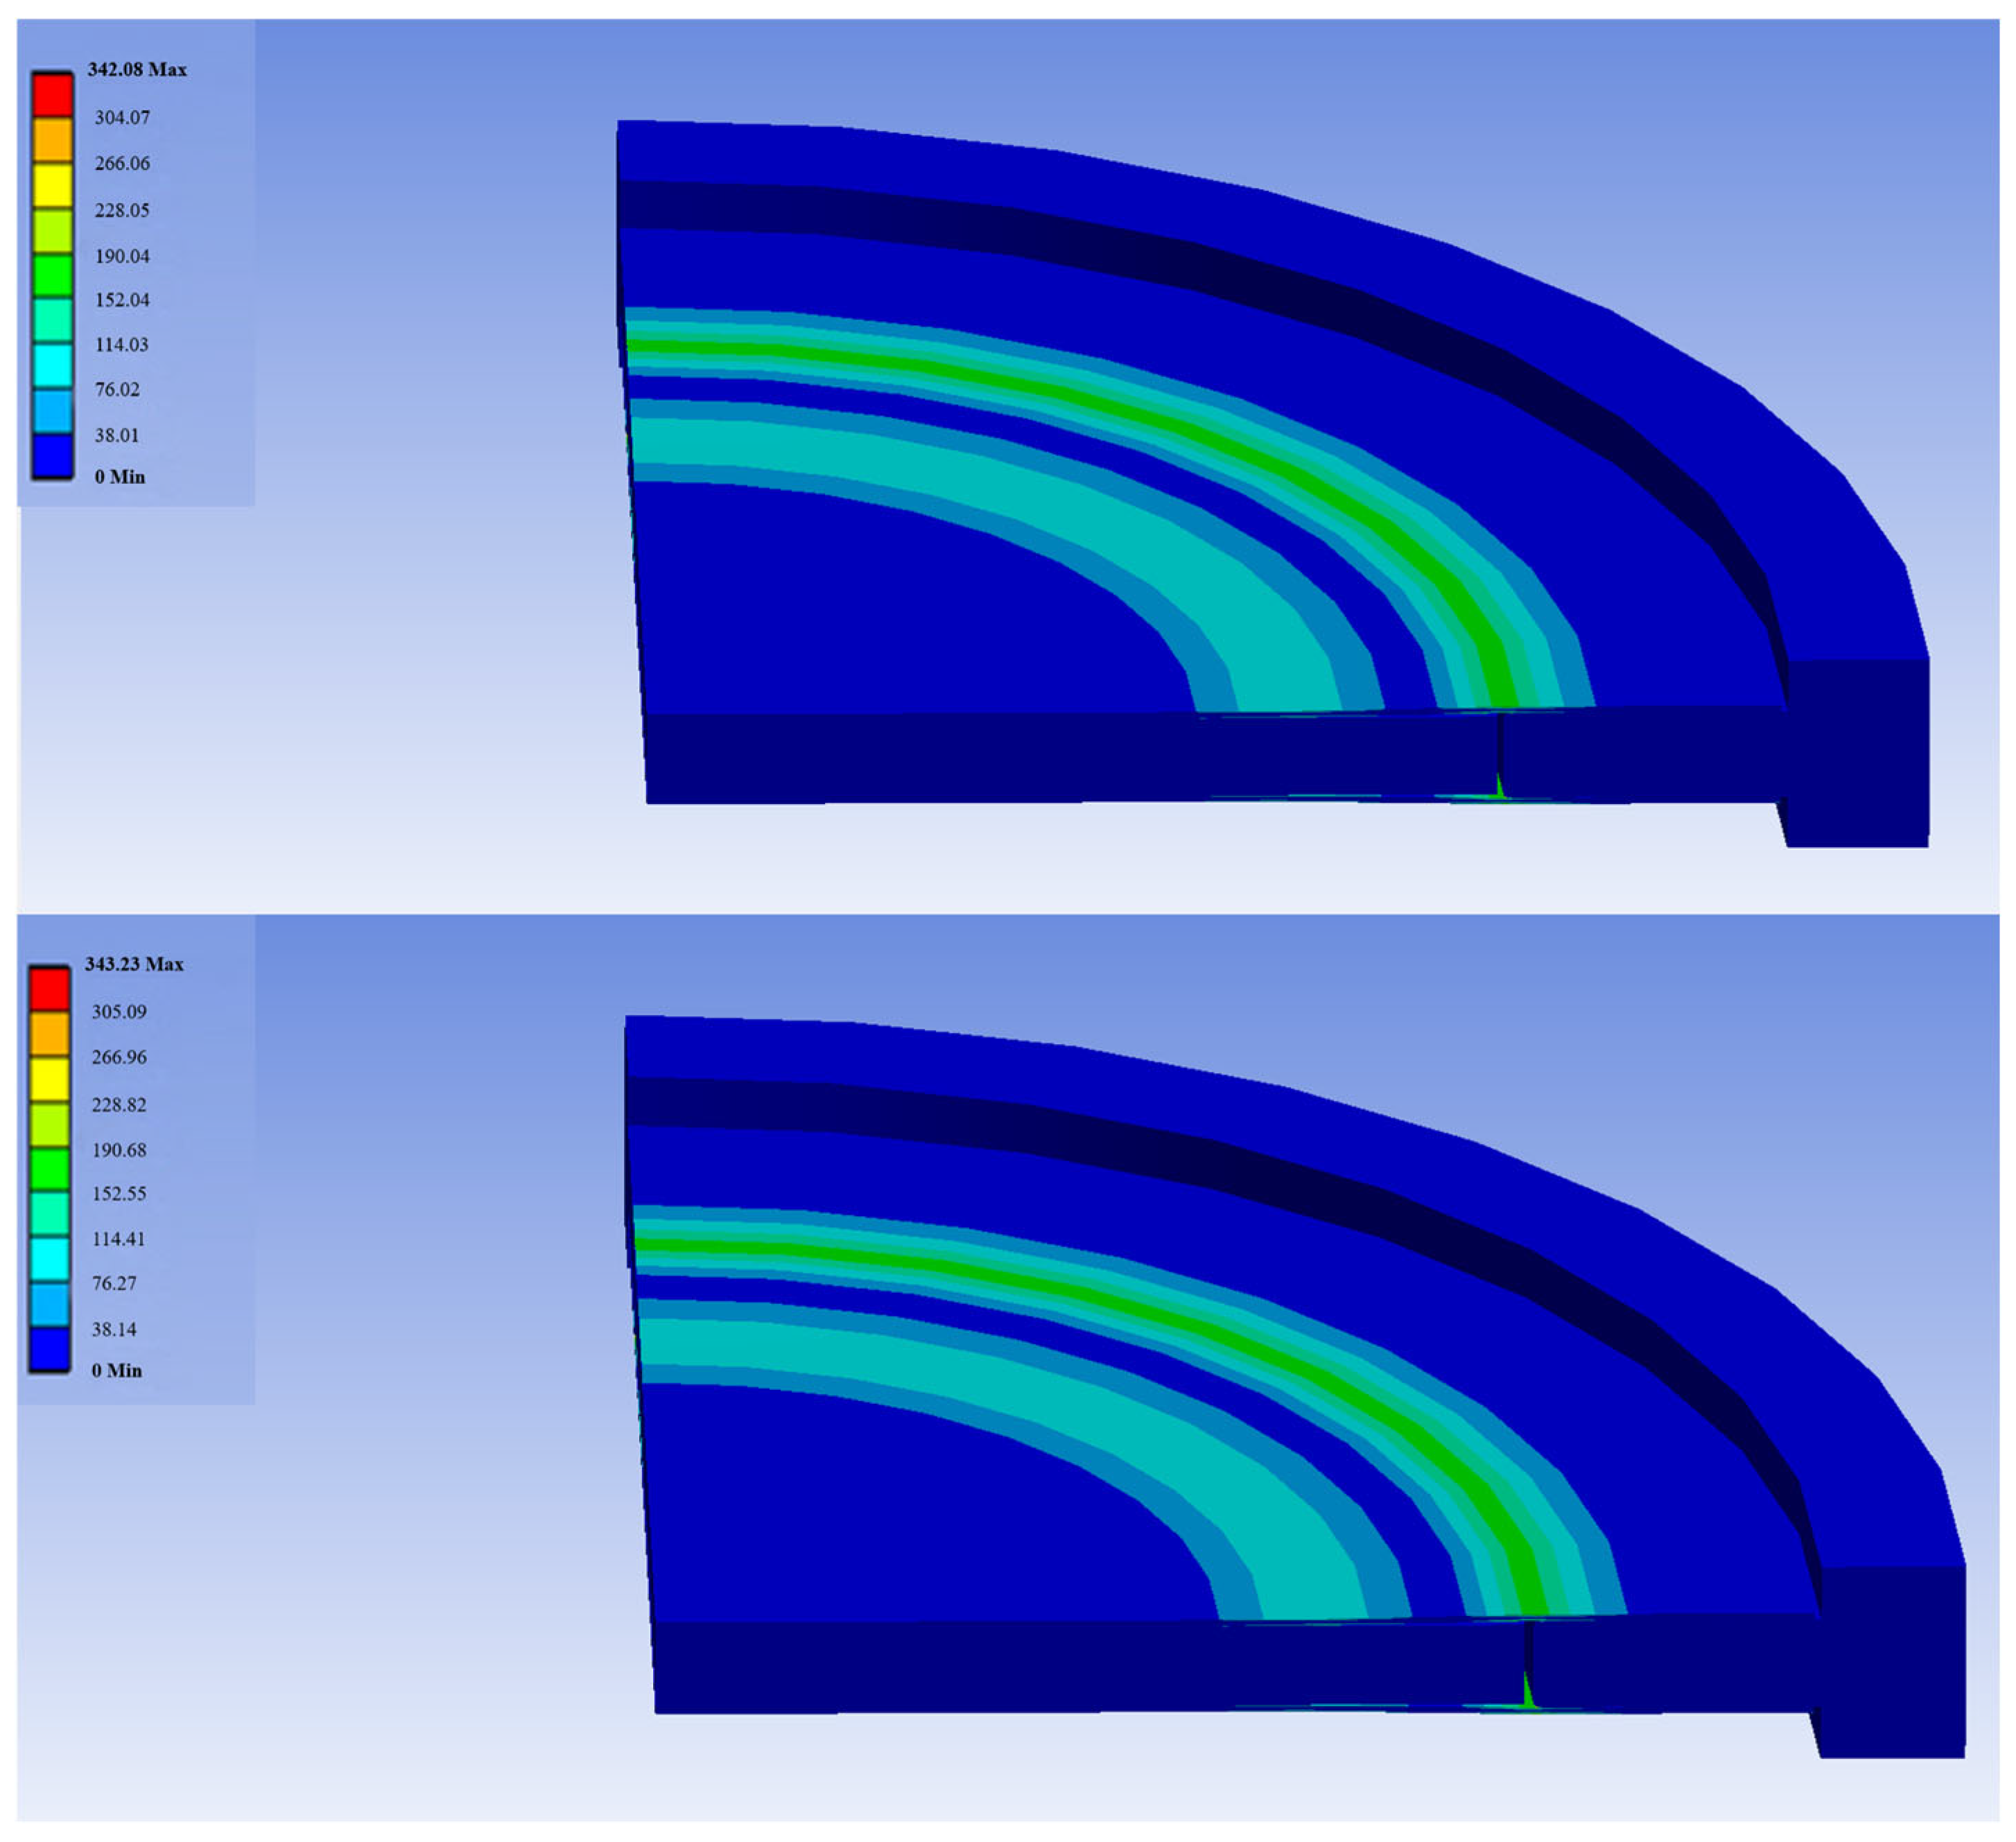This screenshot has width=2016, height=1842.
Task: Click the 76.27 value in bottom legend
Action: (114, 1283)
